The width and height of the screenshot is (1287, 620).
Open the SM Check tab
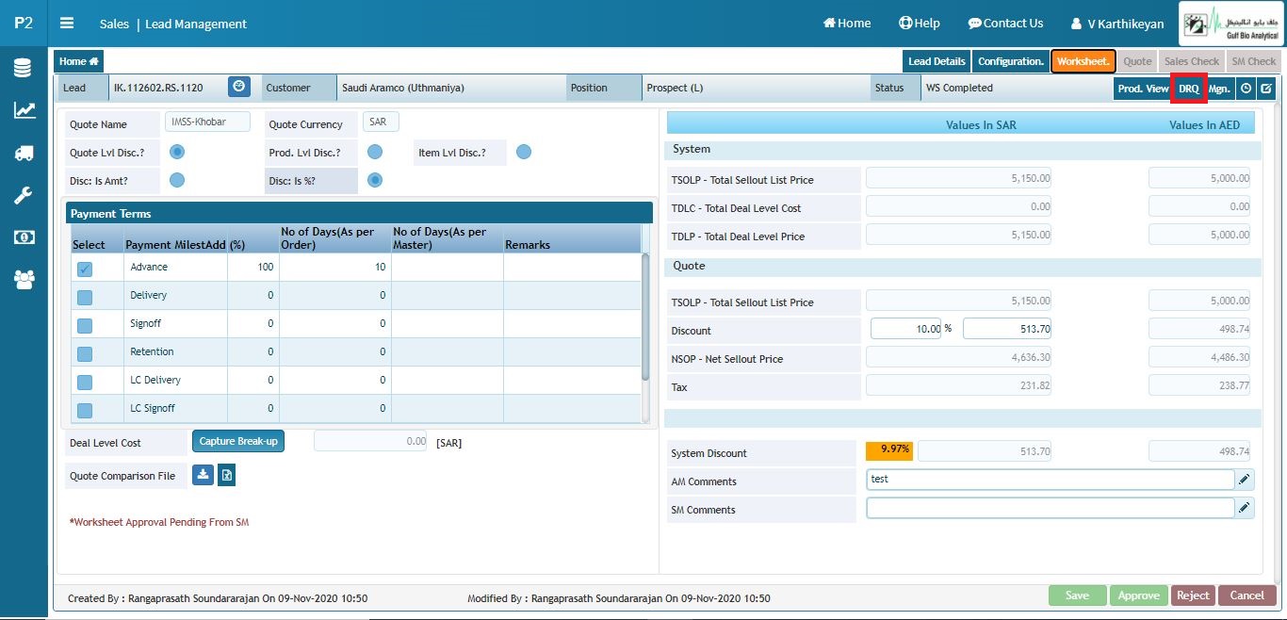coord(1253,61)
